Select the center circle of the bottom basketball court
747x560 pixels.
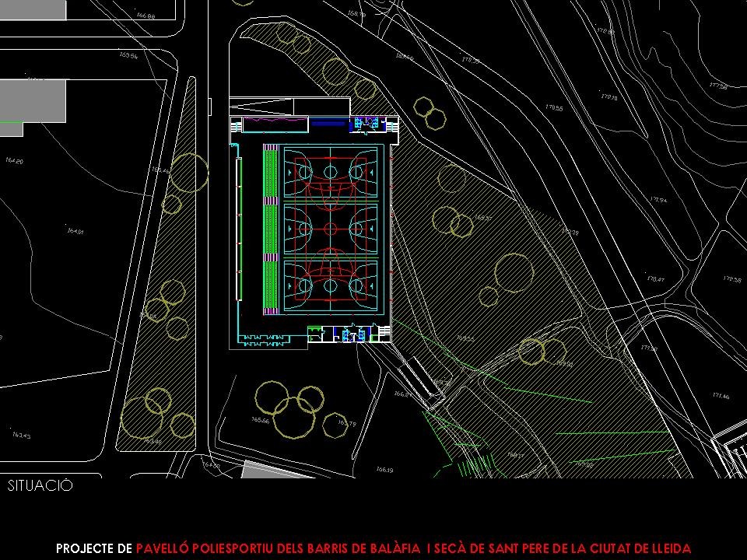pyautogui.click(x=330, y=286)
